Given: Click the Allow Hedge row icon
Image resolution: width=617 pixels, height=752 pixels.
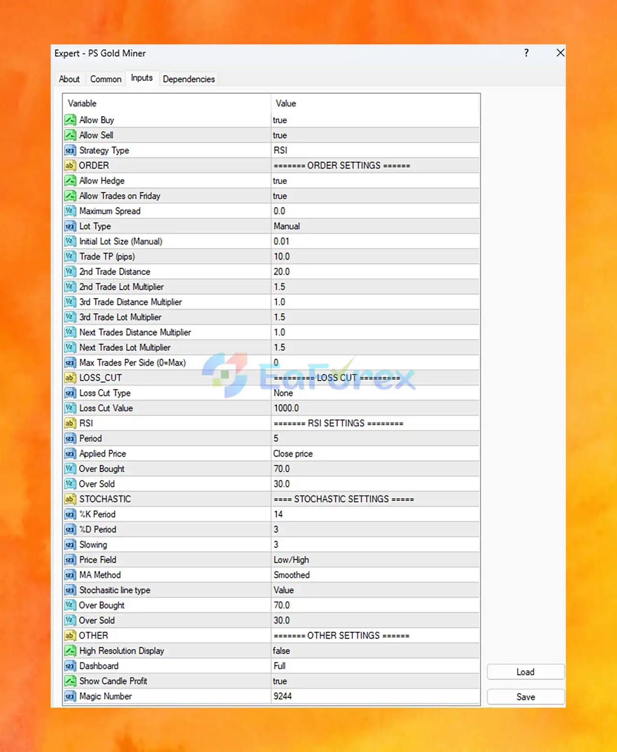Looking at the screenshot, I should pyautogui.click(x=70, y=181).
